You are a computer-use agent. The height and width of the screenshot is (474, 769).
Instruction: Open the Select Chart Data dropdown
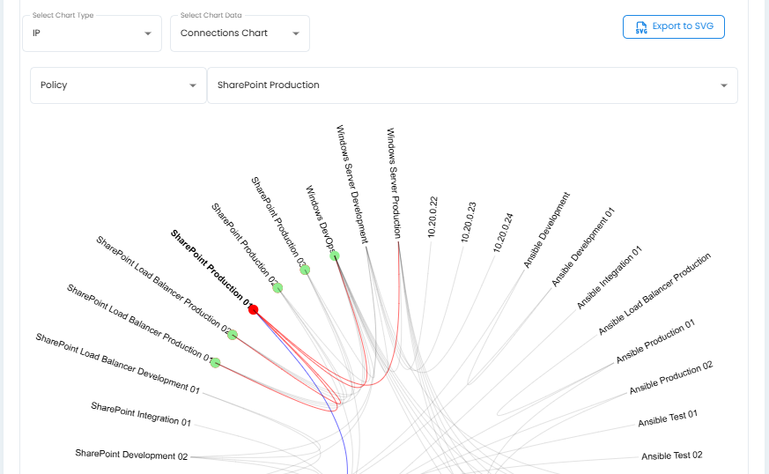pos(240,33)
